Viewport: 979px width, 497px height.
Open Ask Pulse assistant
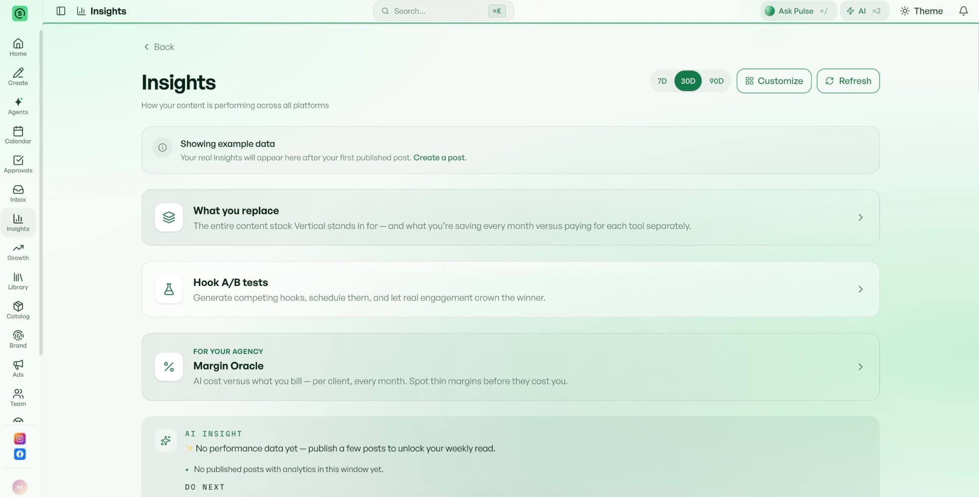pyautogui.click(x=798, y=11)
